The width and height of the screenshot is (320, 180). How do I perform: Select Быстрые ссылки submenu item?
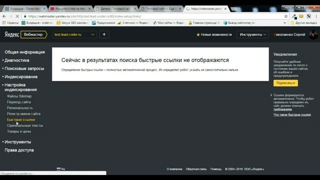pos(21,119)
